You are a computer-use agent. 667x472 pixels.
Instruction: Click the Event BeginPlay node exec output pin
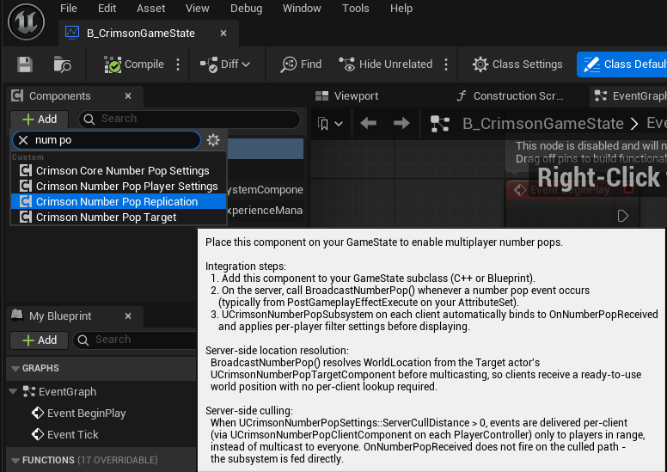click(x=623, y=216)
